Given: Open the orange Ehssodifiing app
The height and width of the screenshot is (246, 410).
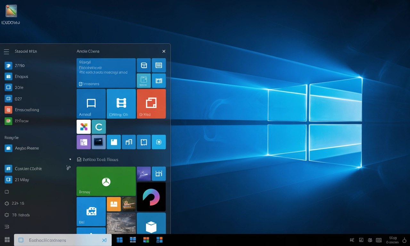Looking at the screenshot, I should click(x=22, y=110).
